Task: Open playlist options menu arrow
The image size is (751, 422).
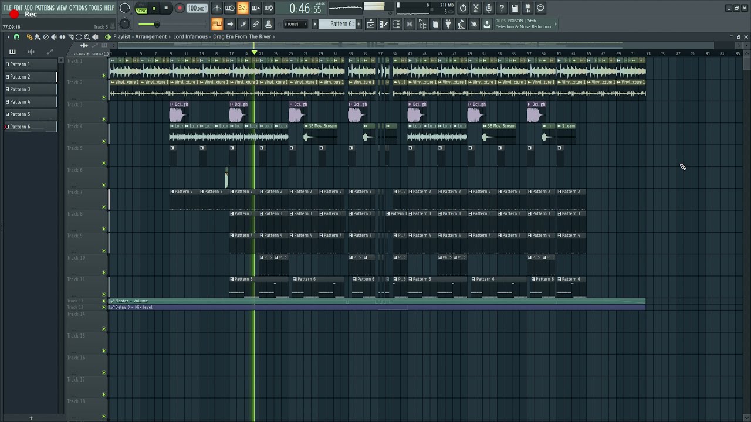Action: [x=8, y=37]
